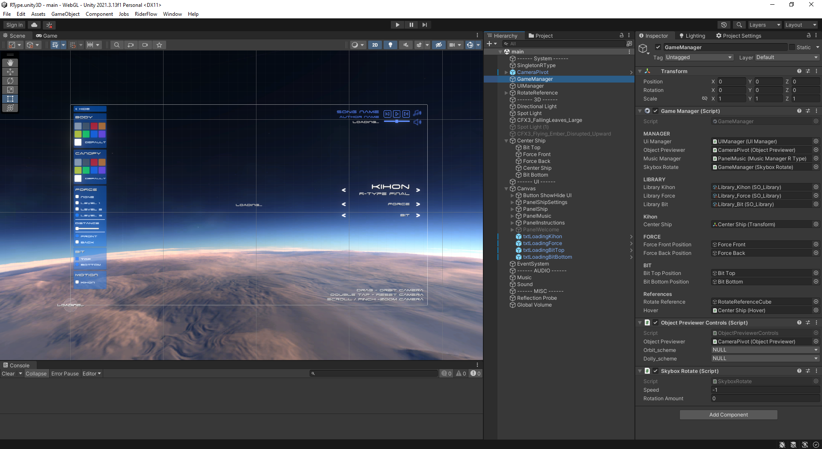The height and width of the screenshot is (449, 822).
Task: Expand PanelMusic in the hierarchy
Action: coord(512,216)
